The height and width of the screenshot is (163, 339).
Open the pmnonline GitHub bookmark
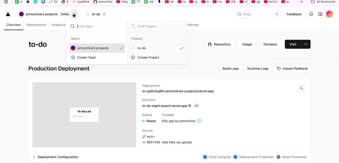[x=103, y=2]
